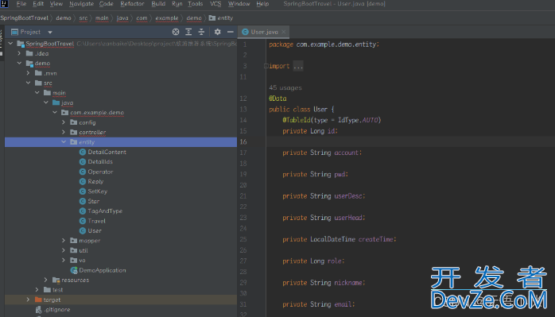Click the TagAndType class icon
The width and height of the screenshot is (555, 317).
point(83,211)
